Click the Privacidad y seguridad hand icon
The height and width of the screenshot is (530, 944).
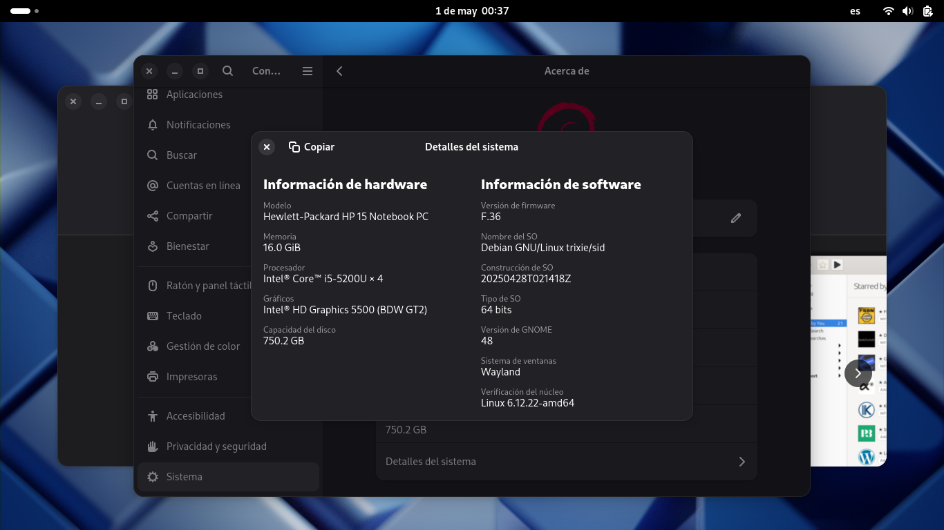[153, 446]
